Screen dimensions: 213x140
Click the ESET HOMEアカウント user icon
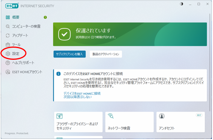tap(8, 72)
